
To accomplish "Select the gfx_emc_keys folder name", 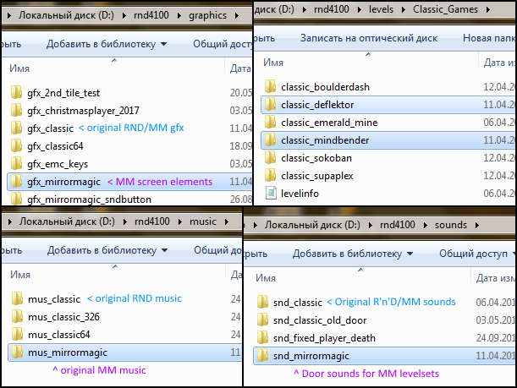I will tap(58, 163).
